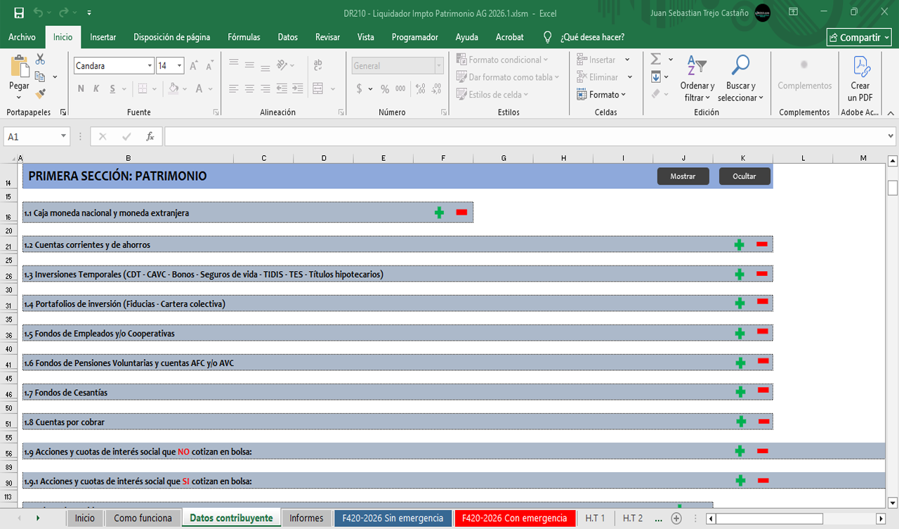The image size is (899, 529).
Task: Open Buscar y seleccionar magnifier tool
Action: 740,66
